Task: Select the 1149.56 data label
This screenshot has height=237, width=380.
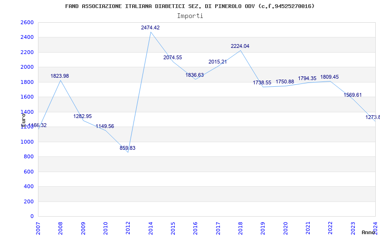Action: tap(104, 126)
